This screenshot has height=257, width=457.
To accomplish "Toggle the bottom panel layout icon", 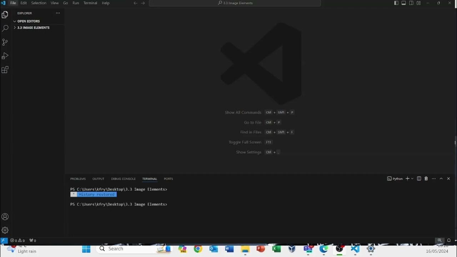I will pos(404,3).
